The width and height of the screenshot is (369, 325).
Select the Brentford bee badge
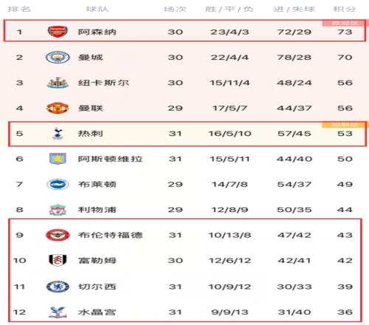(58, 235)
